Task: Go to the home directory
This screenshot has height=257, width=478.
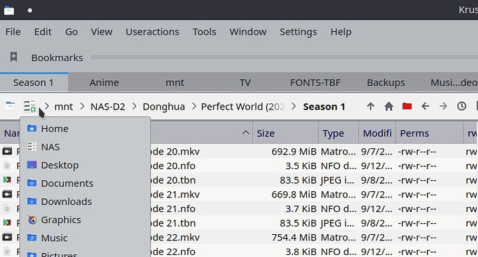Action: 389,107
